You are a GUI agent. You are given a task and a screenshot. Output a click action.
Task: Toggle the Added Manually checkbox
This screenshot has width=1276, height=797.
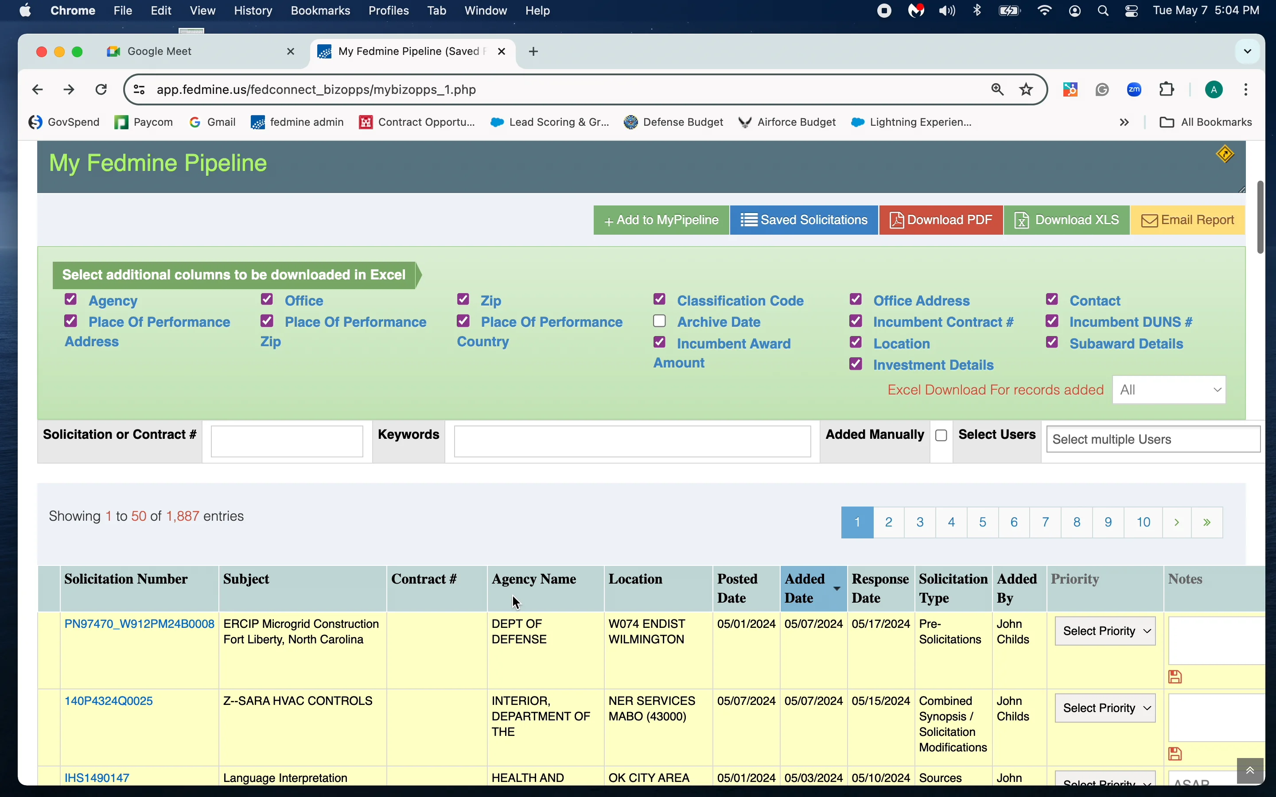click(x=941, y=435)
